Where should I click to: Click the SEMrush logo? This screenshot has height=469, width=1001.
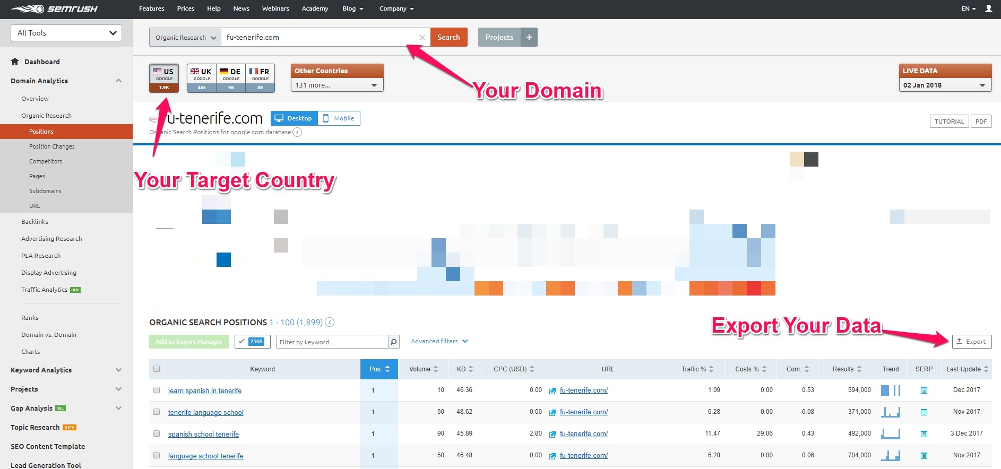(54, 8)
